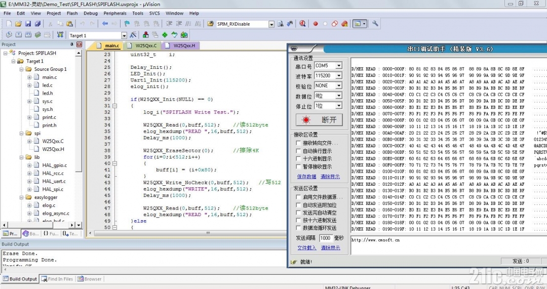This screenshot has width=547, height=289.
Task: Paste from clipboard toolbar icon
Action: (70, 24)
